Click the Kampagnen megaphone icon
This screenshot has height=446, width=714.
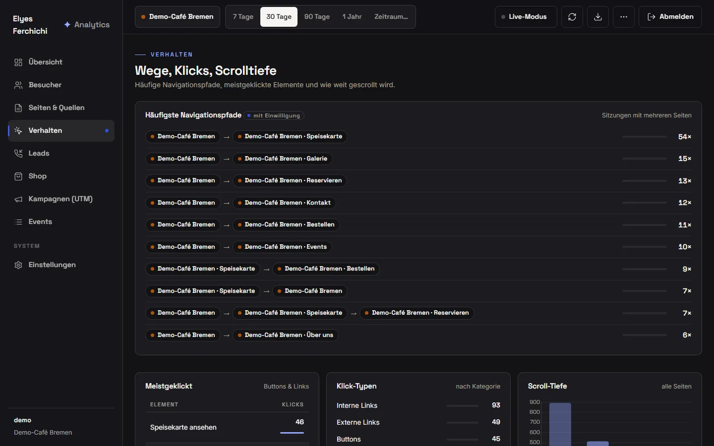(x=18, y=199)
